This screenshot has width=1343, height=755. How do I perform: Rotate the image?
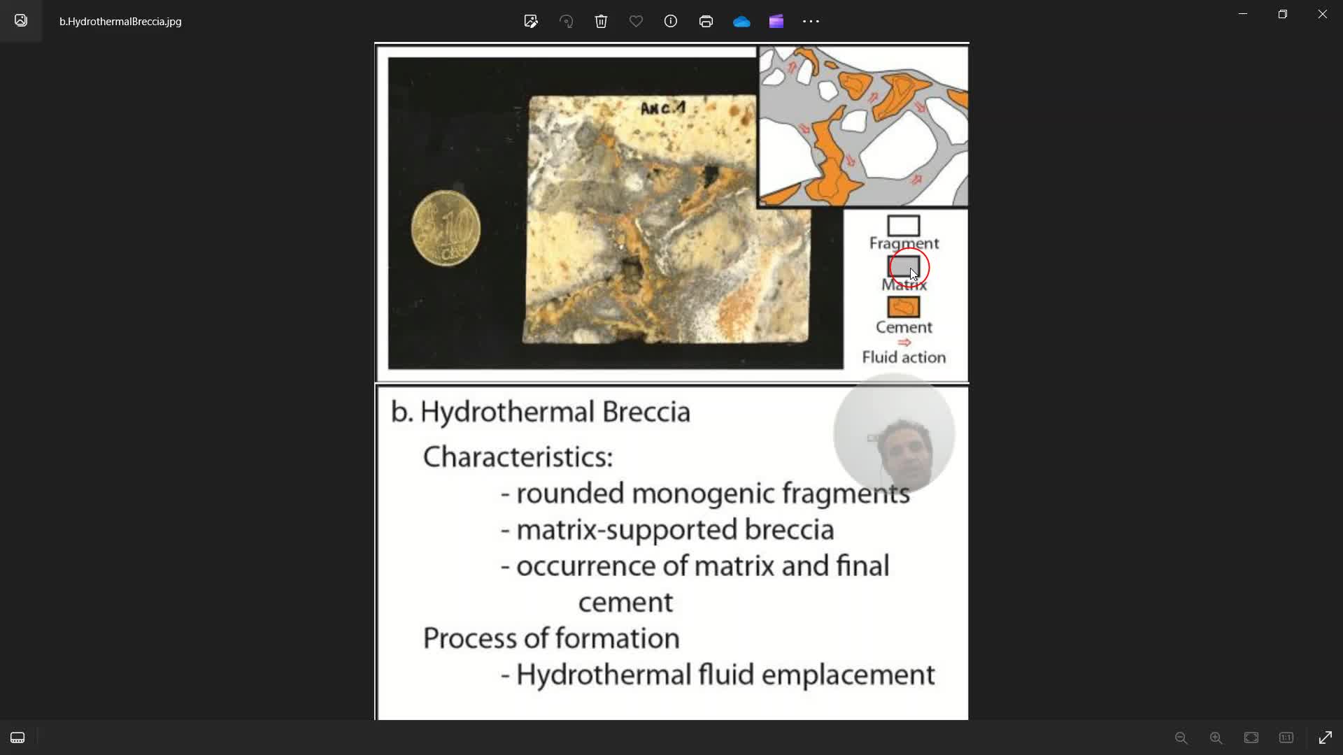[x=567, y=21]
